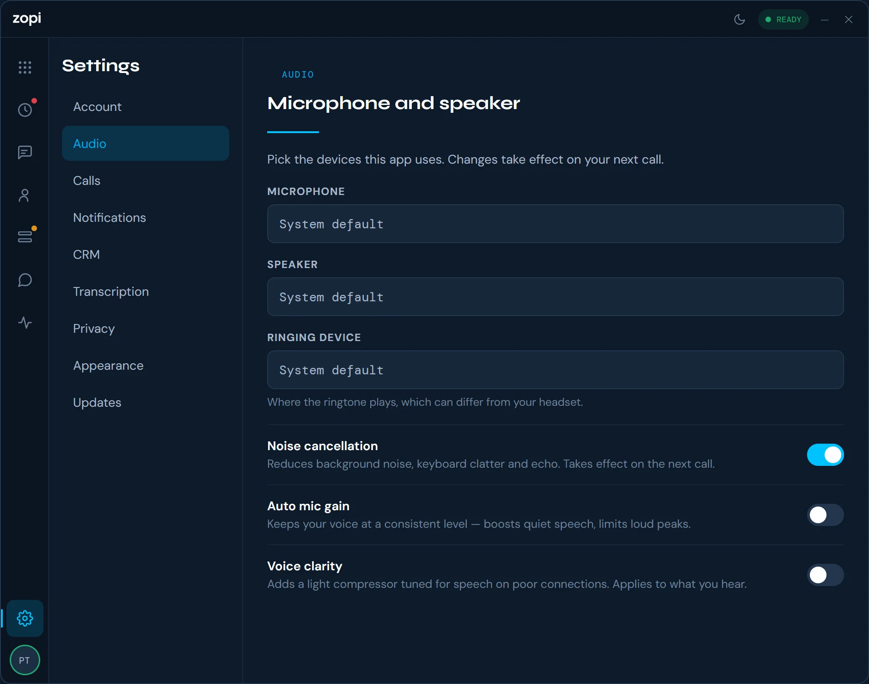Select the Audio settings section
The width and height of the screenshot is (869, 684).
click(x=146, y=143)
